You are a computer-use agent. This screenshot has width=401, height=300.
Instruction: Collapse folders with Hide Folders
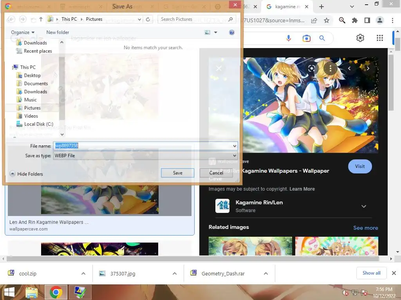click(26, 174)
